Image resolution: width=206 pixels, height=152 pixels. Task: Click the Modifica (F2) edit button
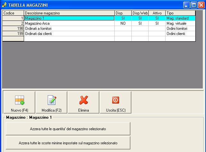(52, 102)
